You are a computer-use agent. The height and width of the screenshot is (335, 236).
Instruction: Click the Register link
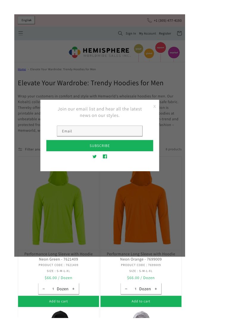click(165, 33)
